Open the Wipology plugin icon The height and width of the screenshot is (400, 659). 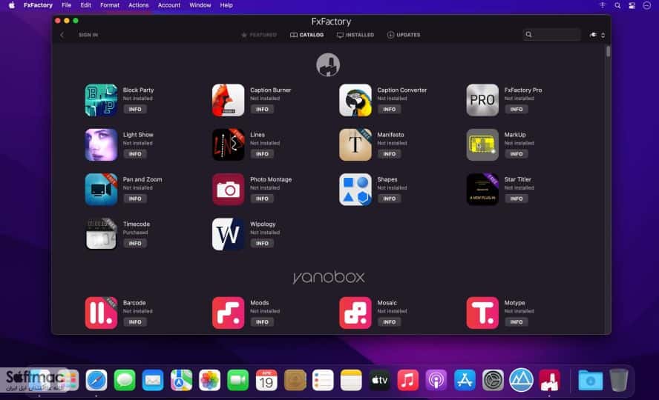[x=229, y=234]
